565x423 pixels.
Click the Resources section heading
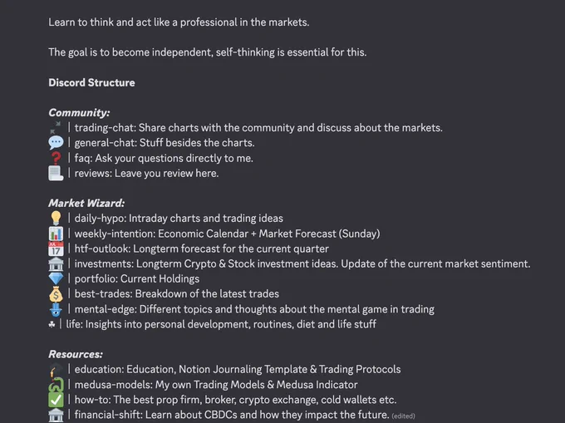(76, 354)
